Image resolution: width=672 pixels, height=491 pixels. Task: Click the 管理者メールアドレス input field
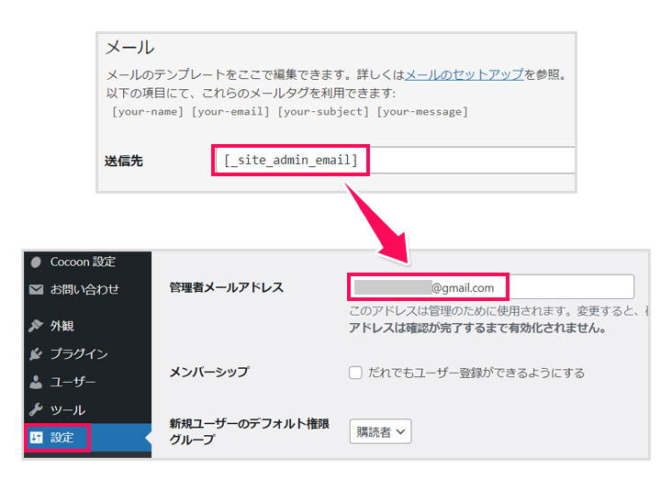[x=491, y=286]
